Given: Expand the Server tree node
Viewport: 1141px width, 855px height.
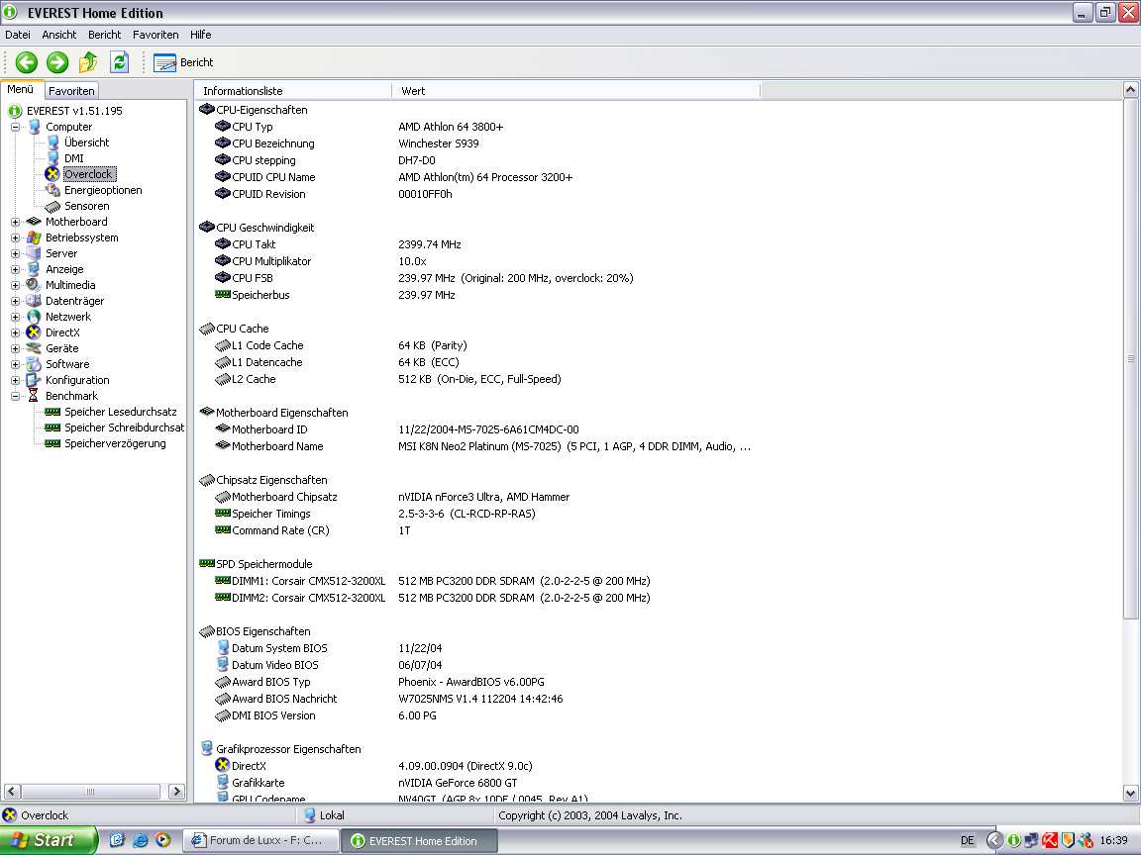Looking at the screenshot, I should [15, 253].
